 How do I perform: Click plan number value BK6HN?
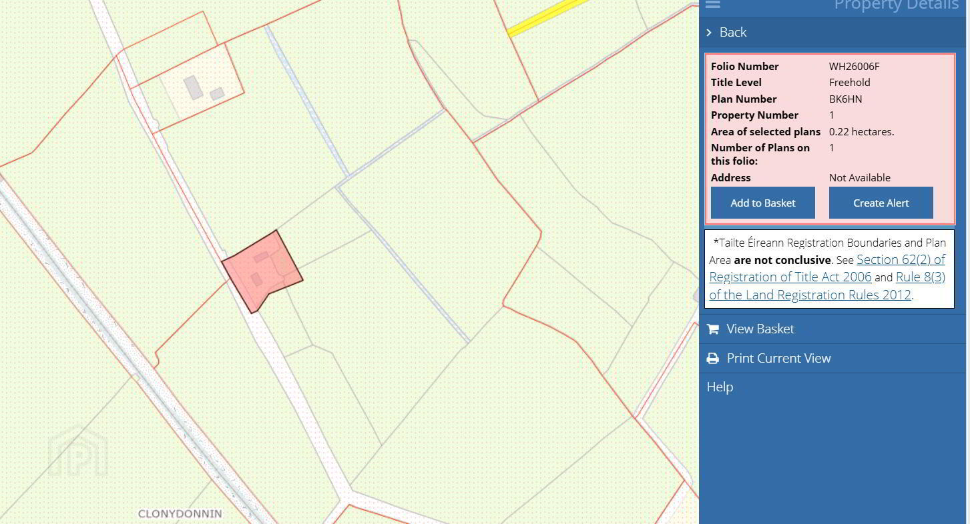click(x=846, y=99)
